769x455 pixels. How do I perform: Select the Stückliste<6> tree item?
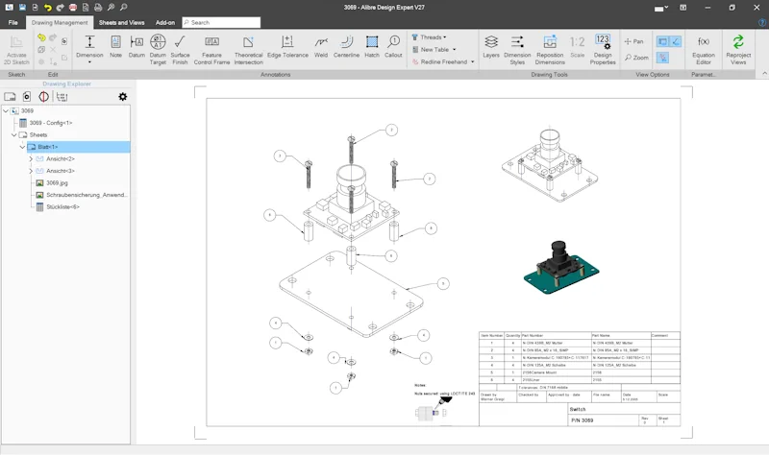[x=62, y=206]
